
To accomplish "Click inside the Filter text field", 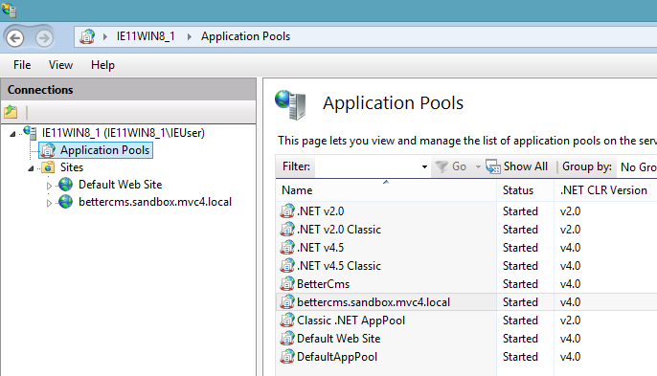I will tap(367, 166).
